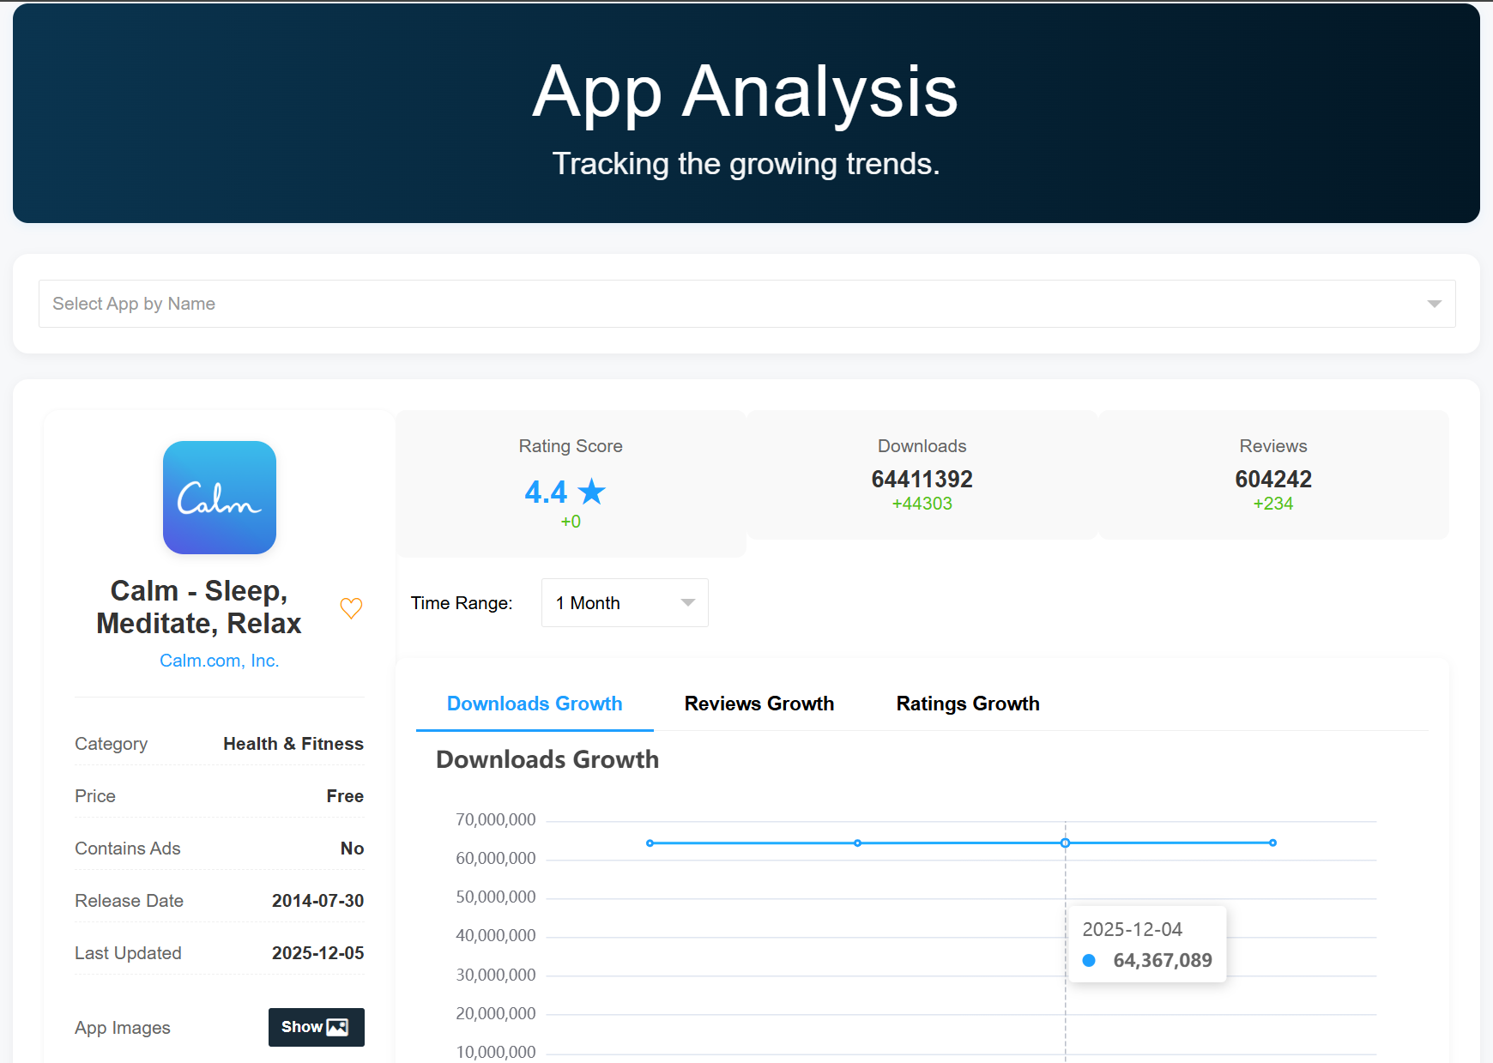The width and height of the screenshot is (1493, 1063).
Task: Toggle the heart favorite icon for Calm
Action: (x=351, y=607)
